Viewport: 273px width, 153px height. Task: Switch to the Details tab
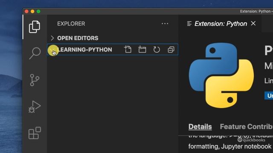tap(200, 127)
